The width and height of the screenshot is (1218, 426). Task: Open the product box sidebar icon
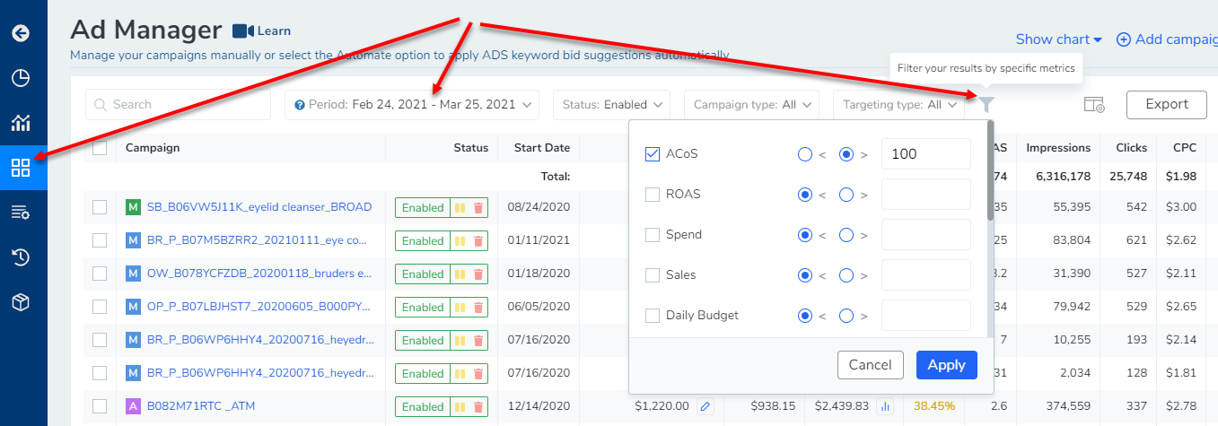(21, 302)
